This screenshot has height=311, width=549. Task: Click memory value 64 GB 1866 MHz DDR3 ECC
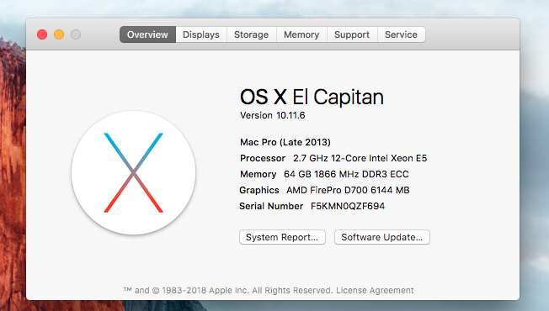(346, 174)
